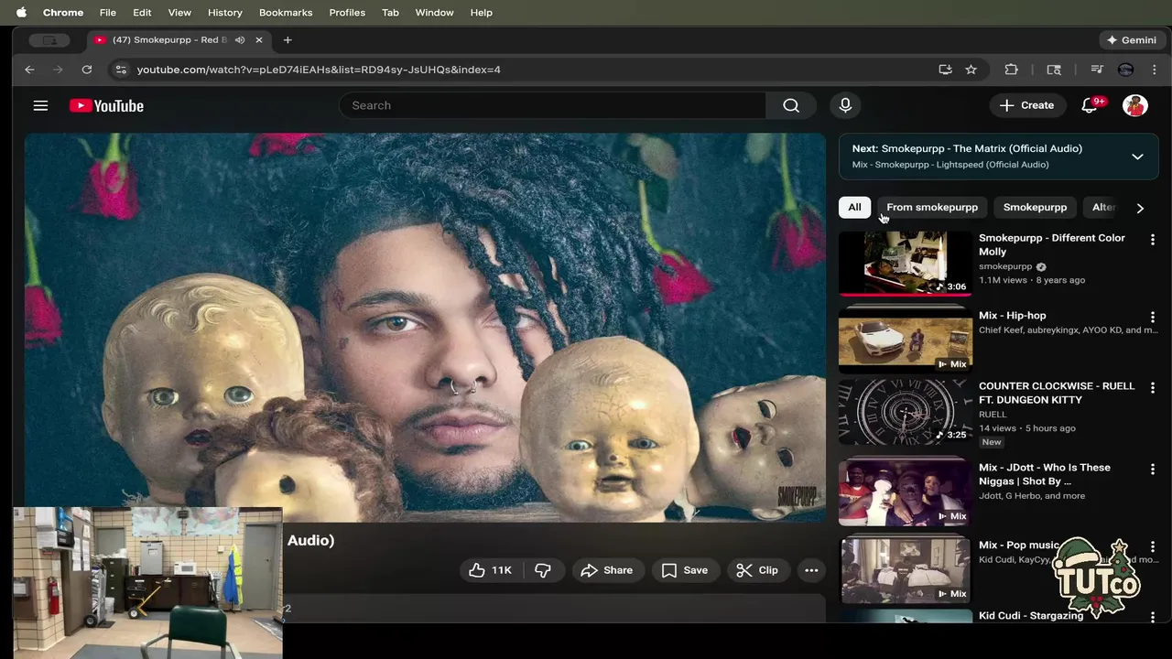
Task: Open Kid Cudi - Stargazing title
Action: (x=1031, y=616)
